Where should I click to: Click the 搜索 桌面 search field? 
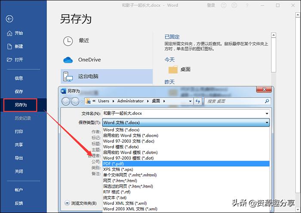coord(237,101)
